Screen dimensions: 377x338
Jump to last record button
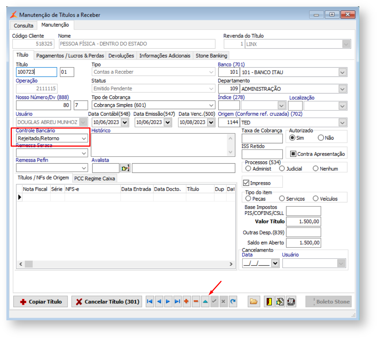[x=177, y=301]
